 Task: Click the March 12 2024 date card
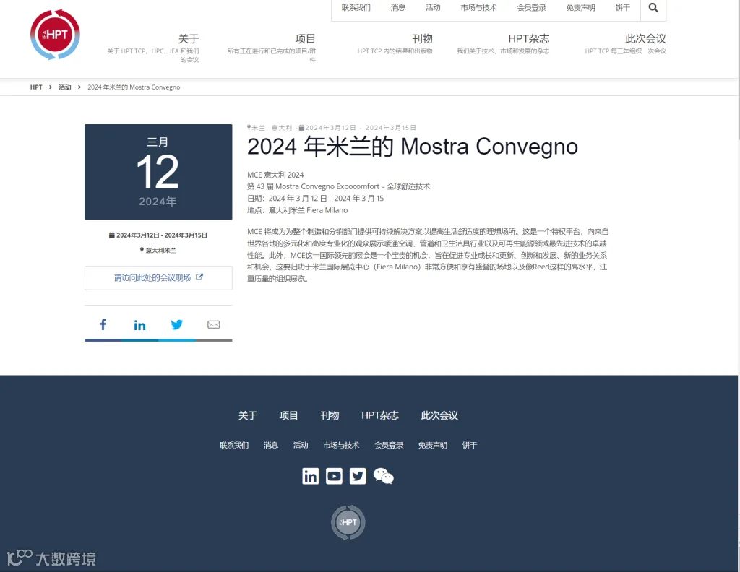tap(158, 172)
